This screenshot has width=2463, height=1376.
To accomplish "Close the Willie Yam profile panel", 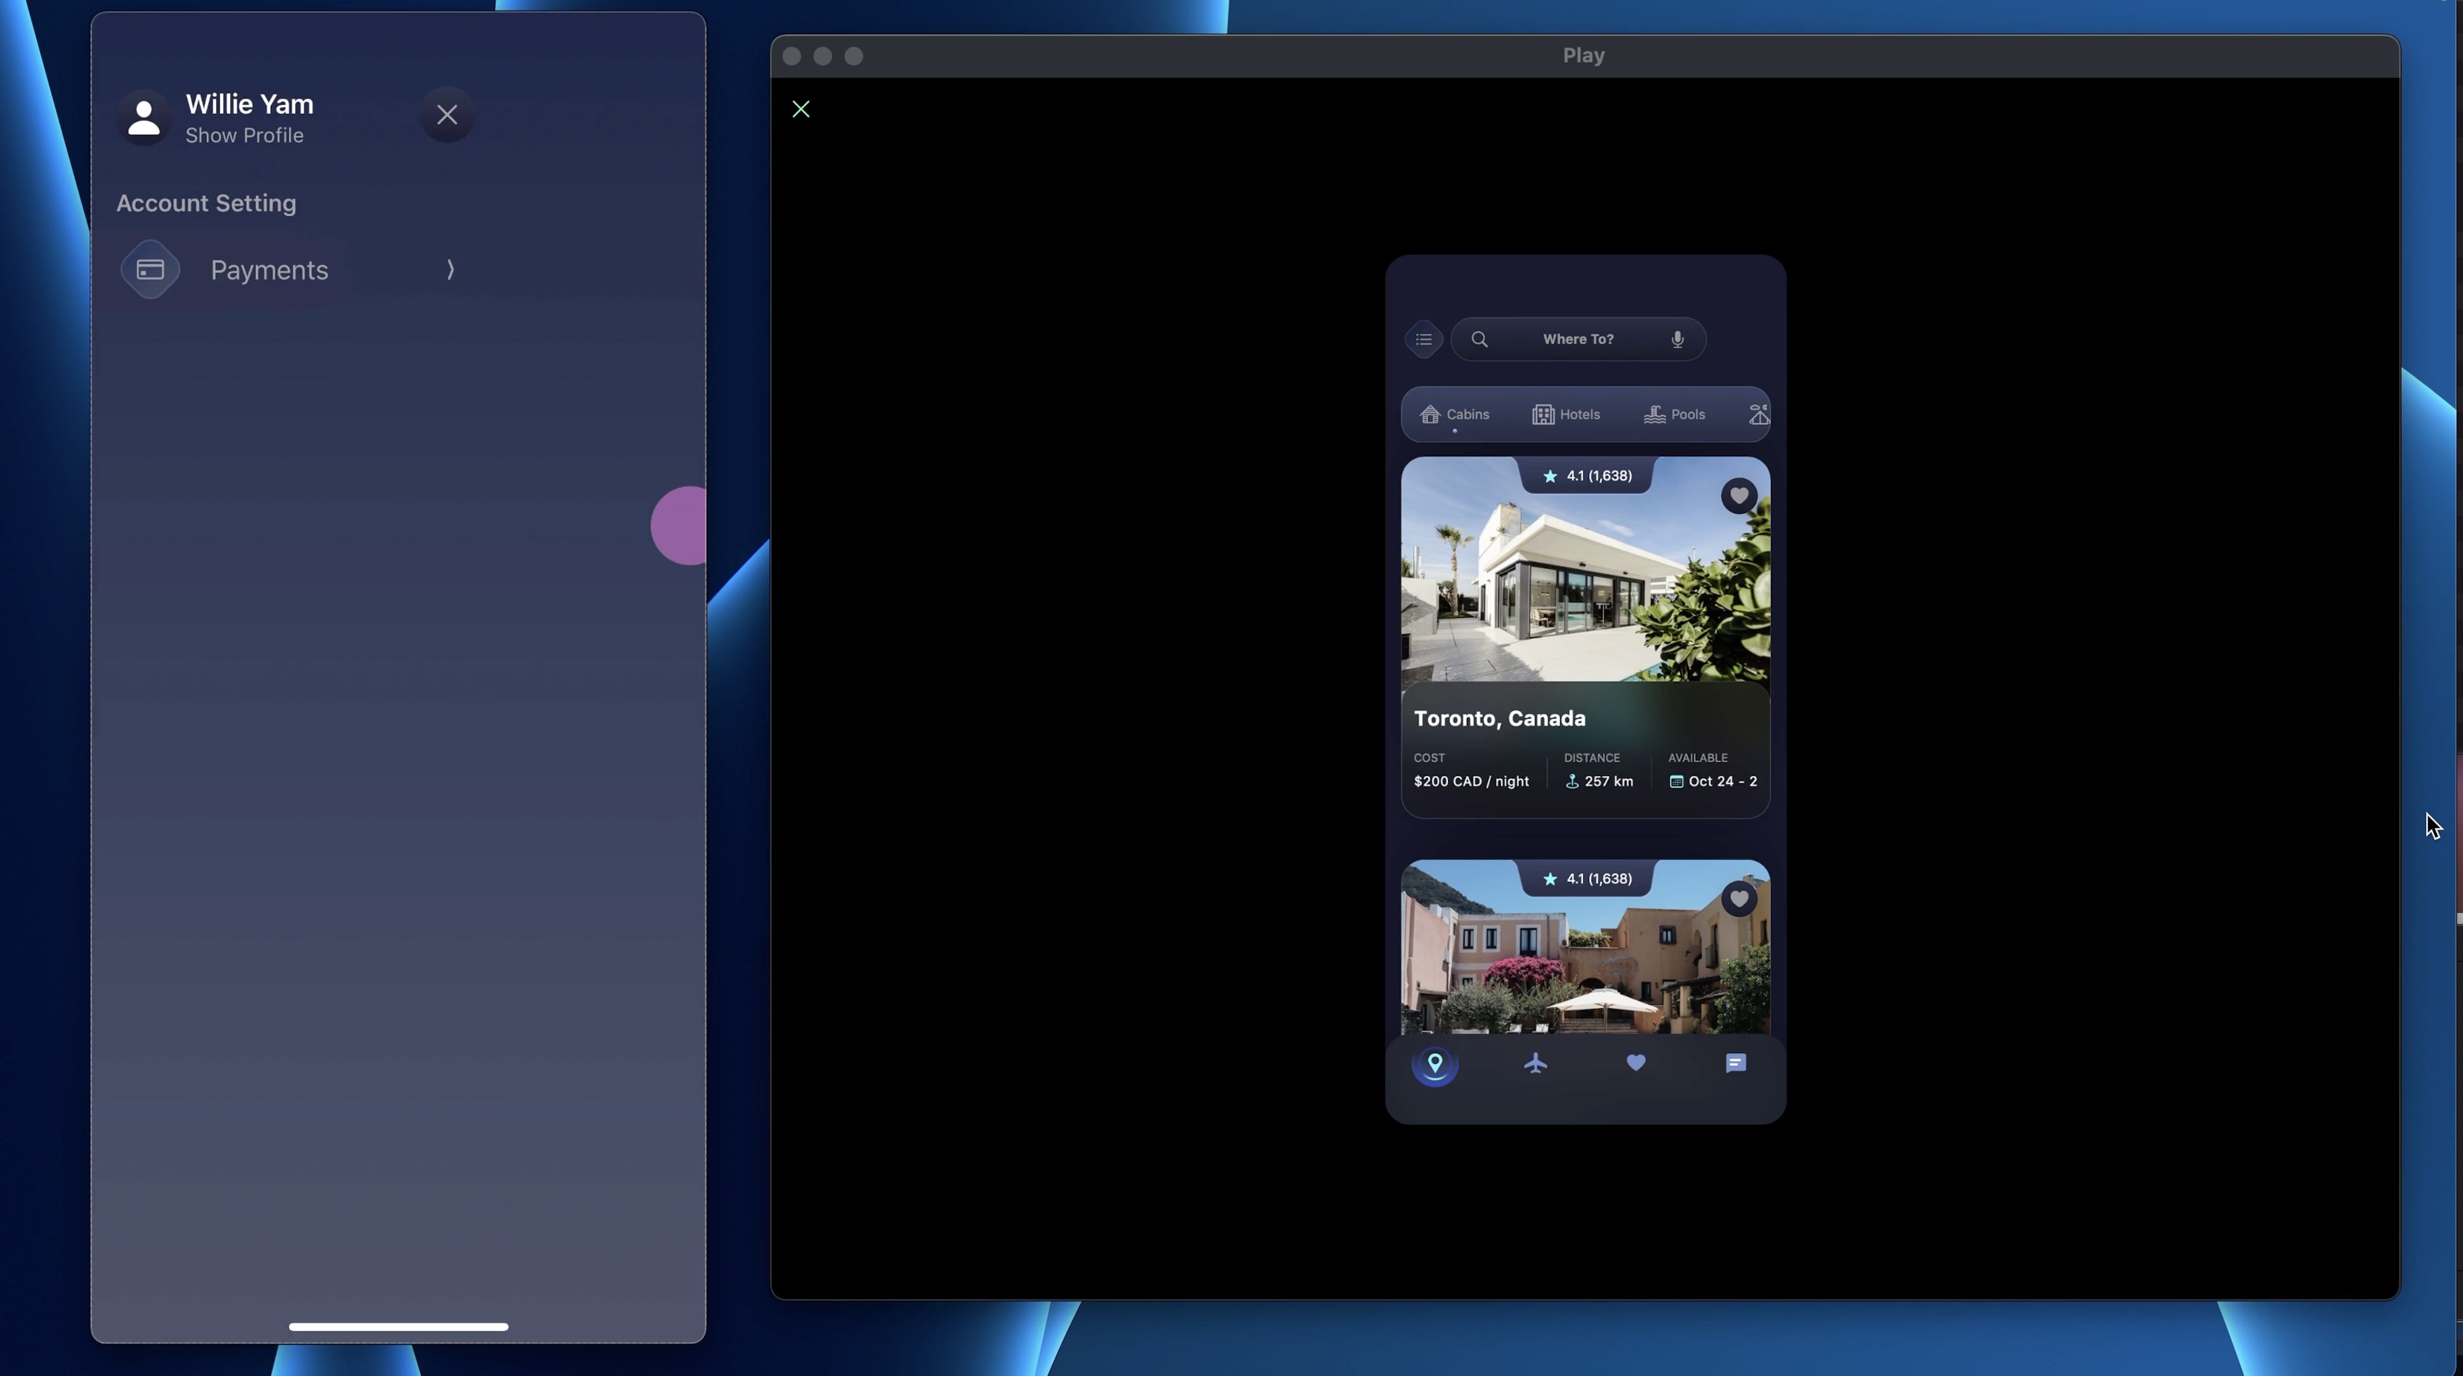I will coord(447,114).
